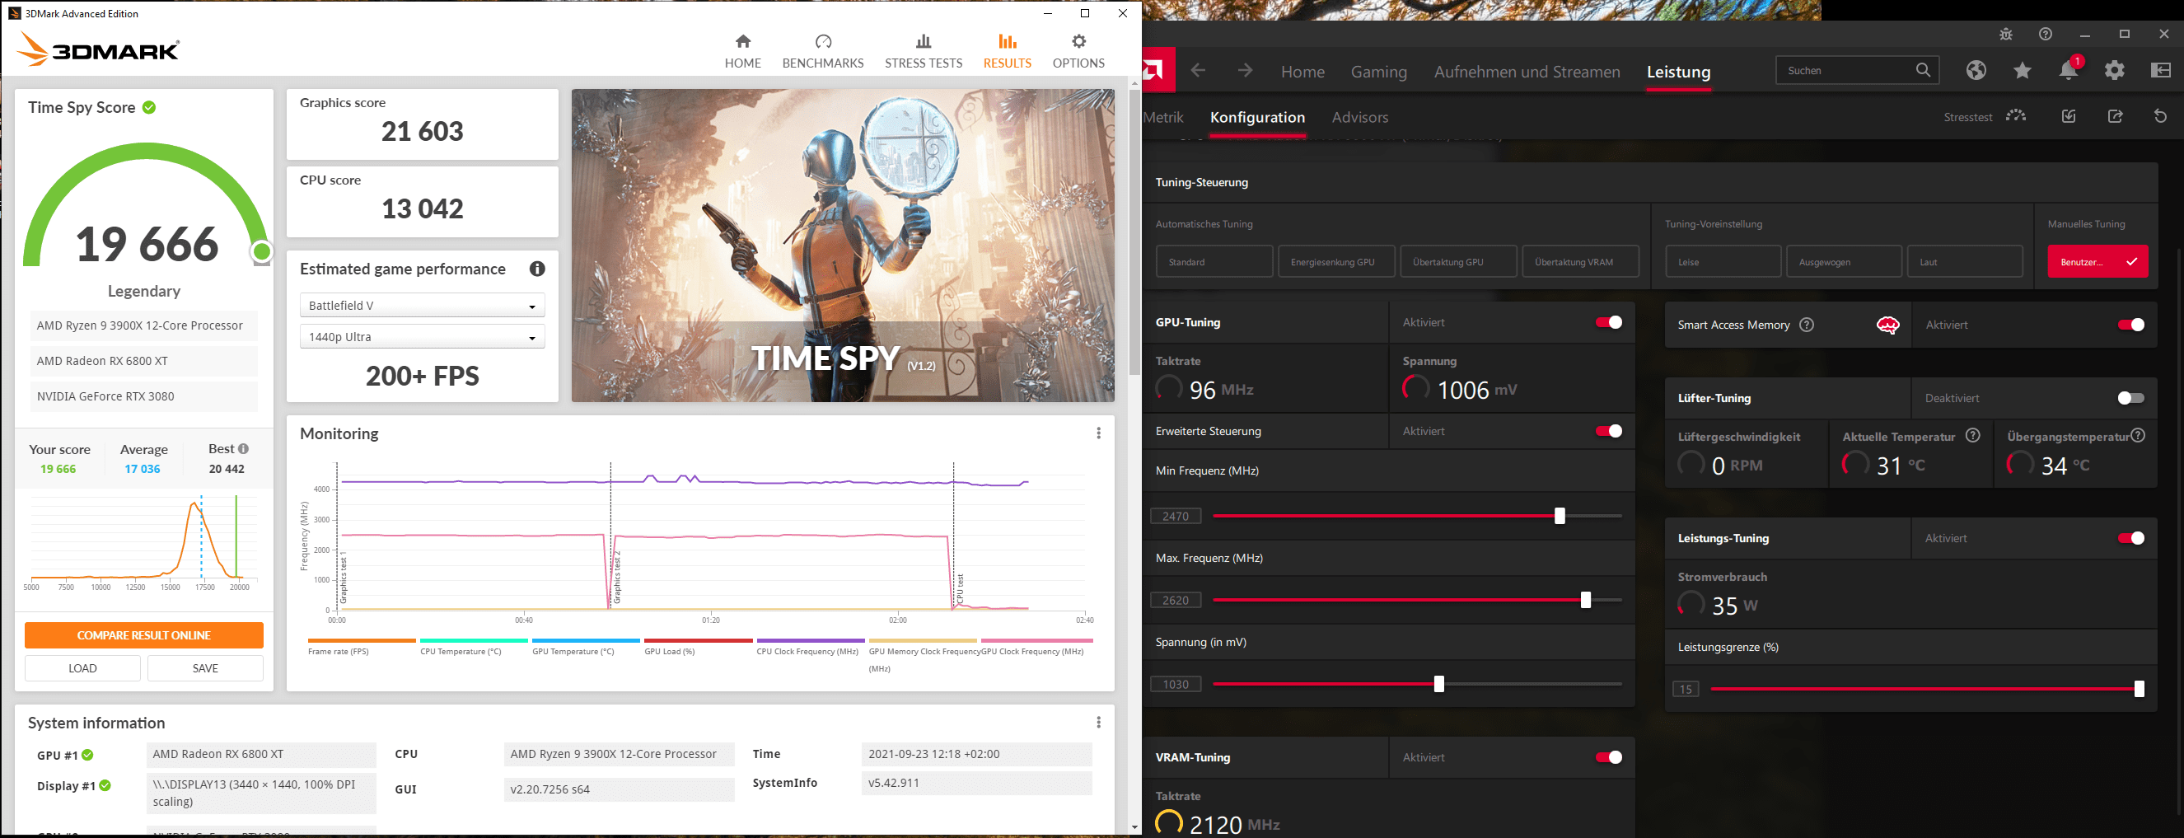Click the search magnifier in Radeon Software
This screenshot has height=838, width=2184.
[1923, 70]
